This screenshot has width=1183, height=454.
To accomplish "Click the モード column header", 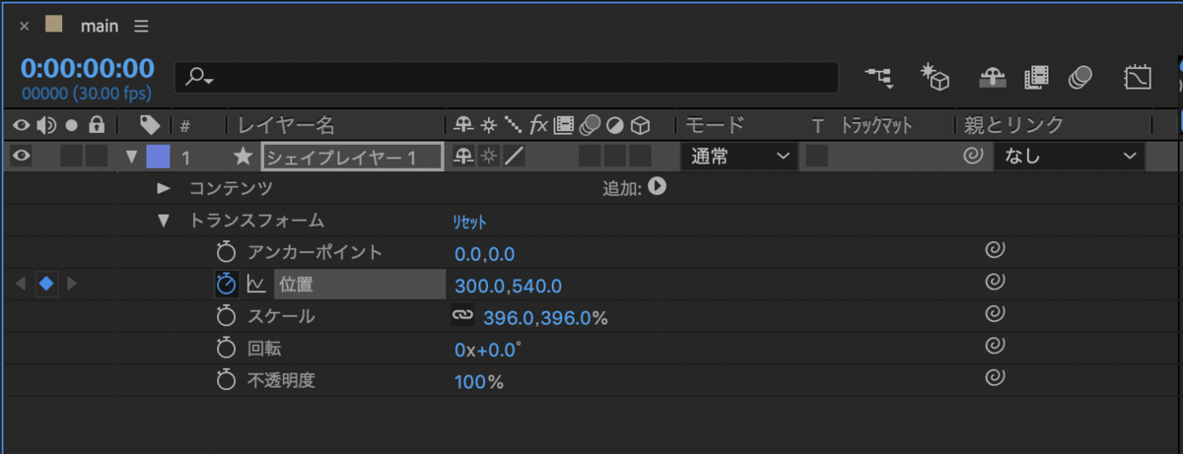I will coord(714,125).
